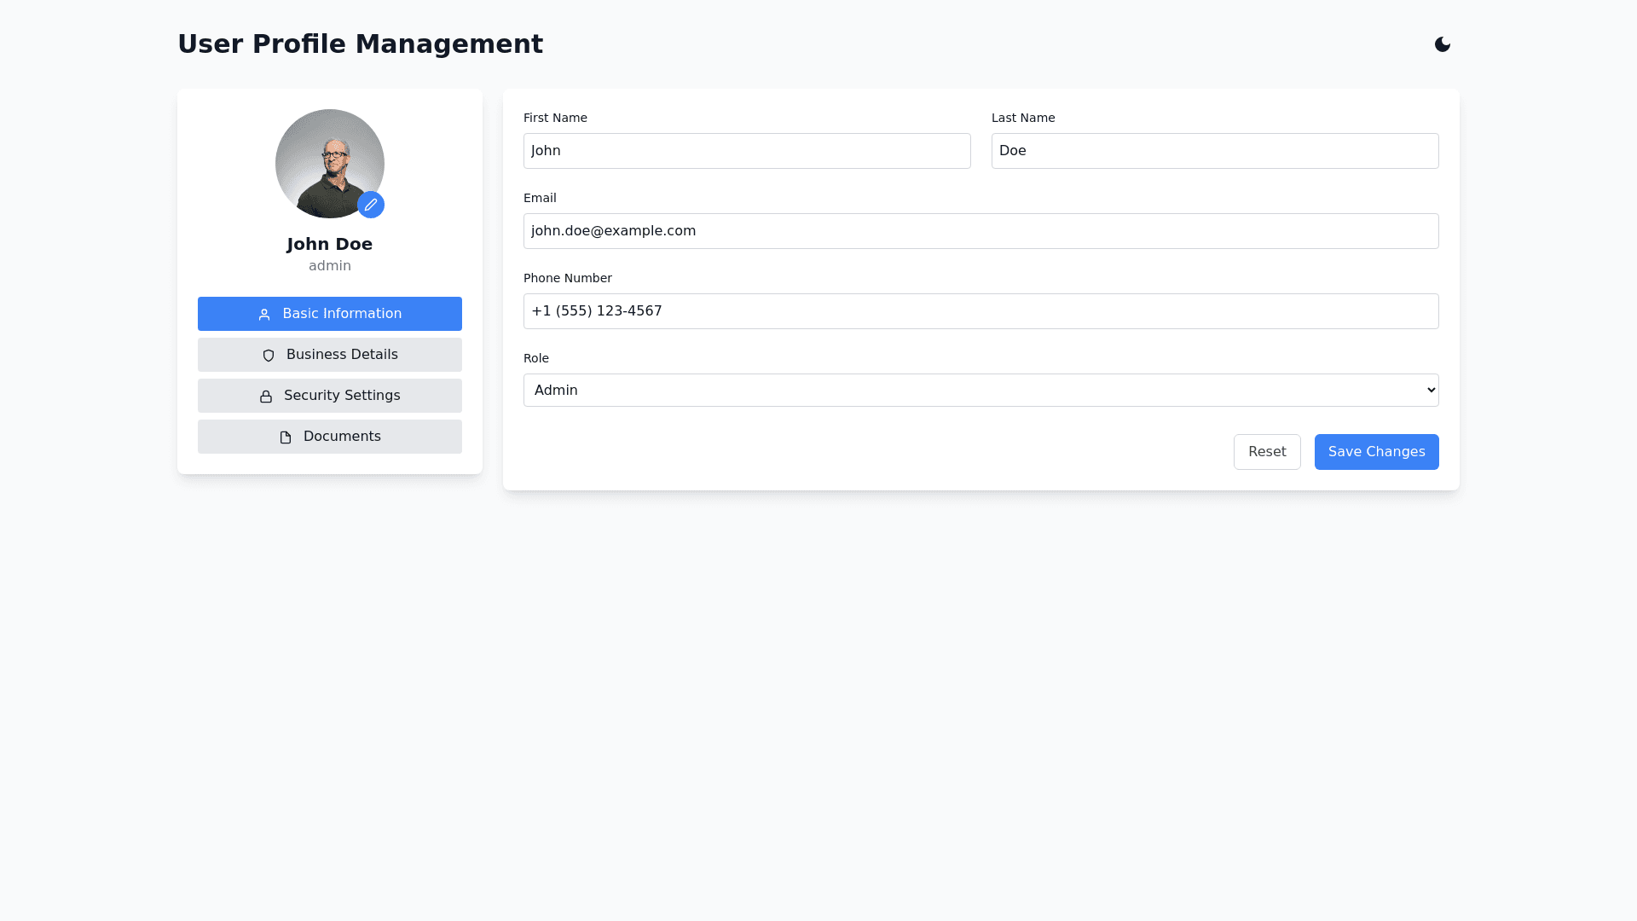This screenshot has height=921, width=1637.
Task: Focus the First Name input field
Action: [746, 151]
